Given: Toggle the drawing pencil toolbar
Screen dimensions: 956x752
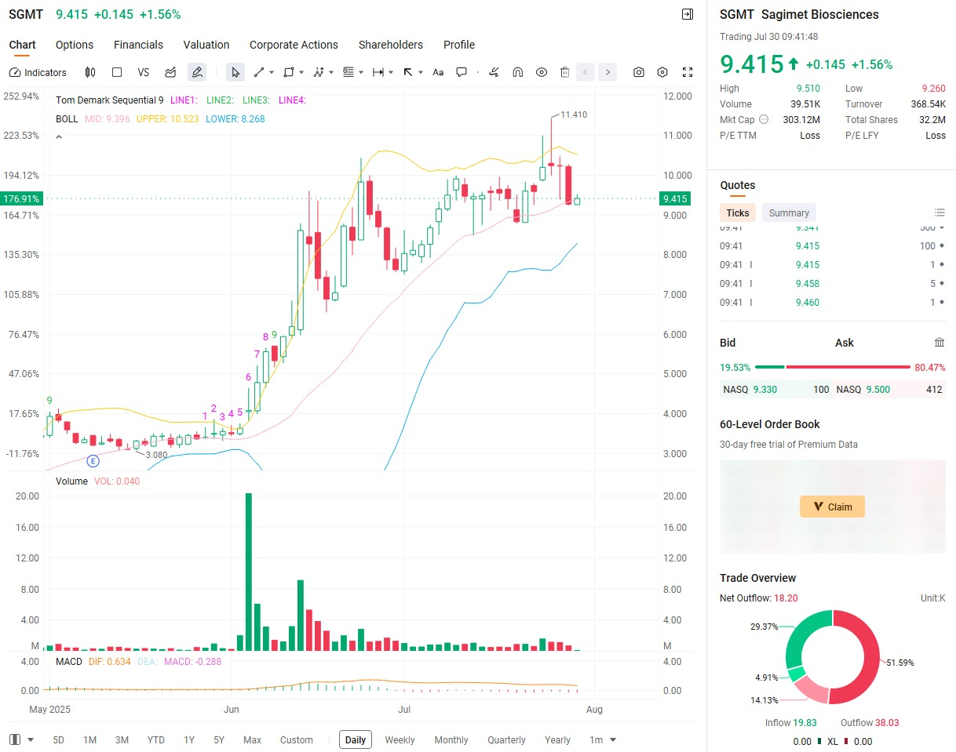Looking at the screenshot, I should (x=197, y=72).
